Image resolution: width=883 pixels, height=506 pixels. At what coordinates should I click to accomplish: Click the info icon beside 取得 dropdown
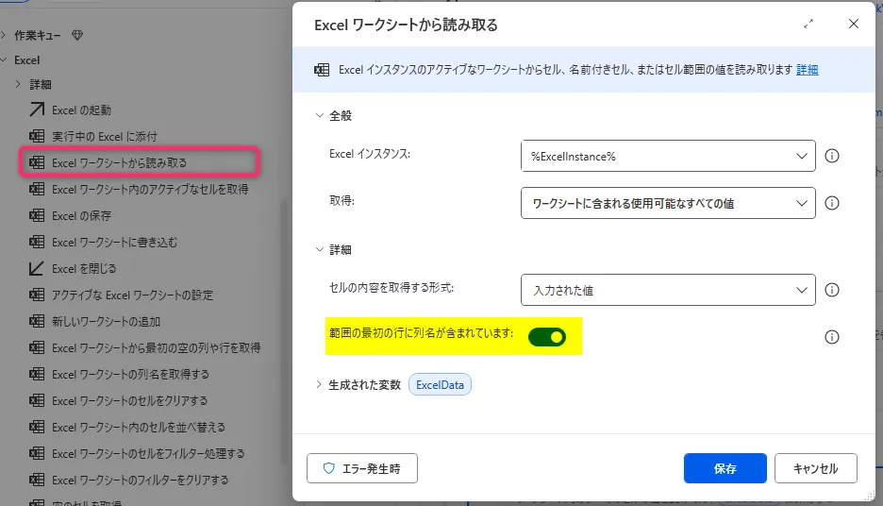click(x=832, y=203)
